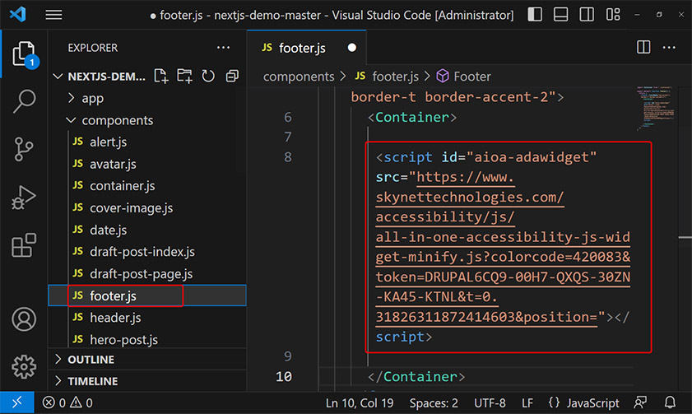Click components in the breadcrumb
Viewport: 692px width, 414px height.
tap(299, 77)
